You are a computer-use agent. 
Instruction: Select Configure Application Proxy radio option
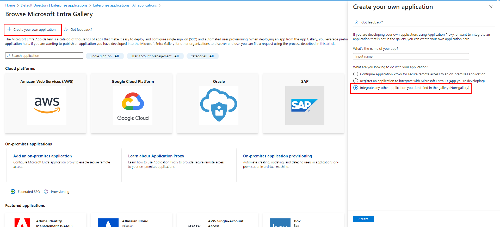pyautogui.click(x=356, y=74)
